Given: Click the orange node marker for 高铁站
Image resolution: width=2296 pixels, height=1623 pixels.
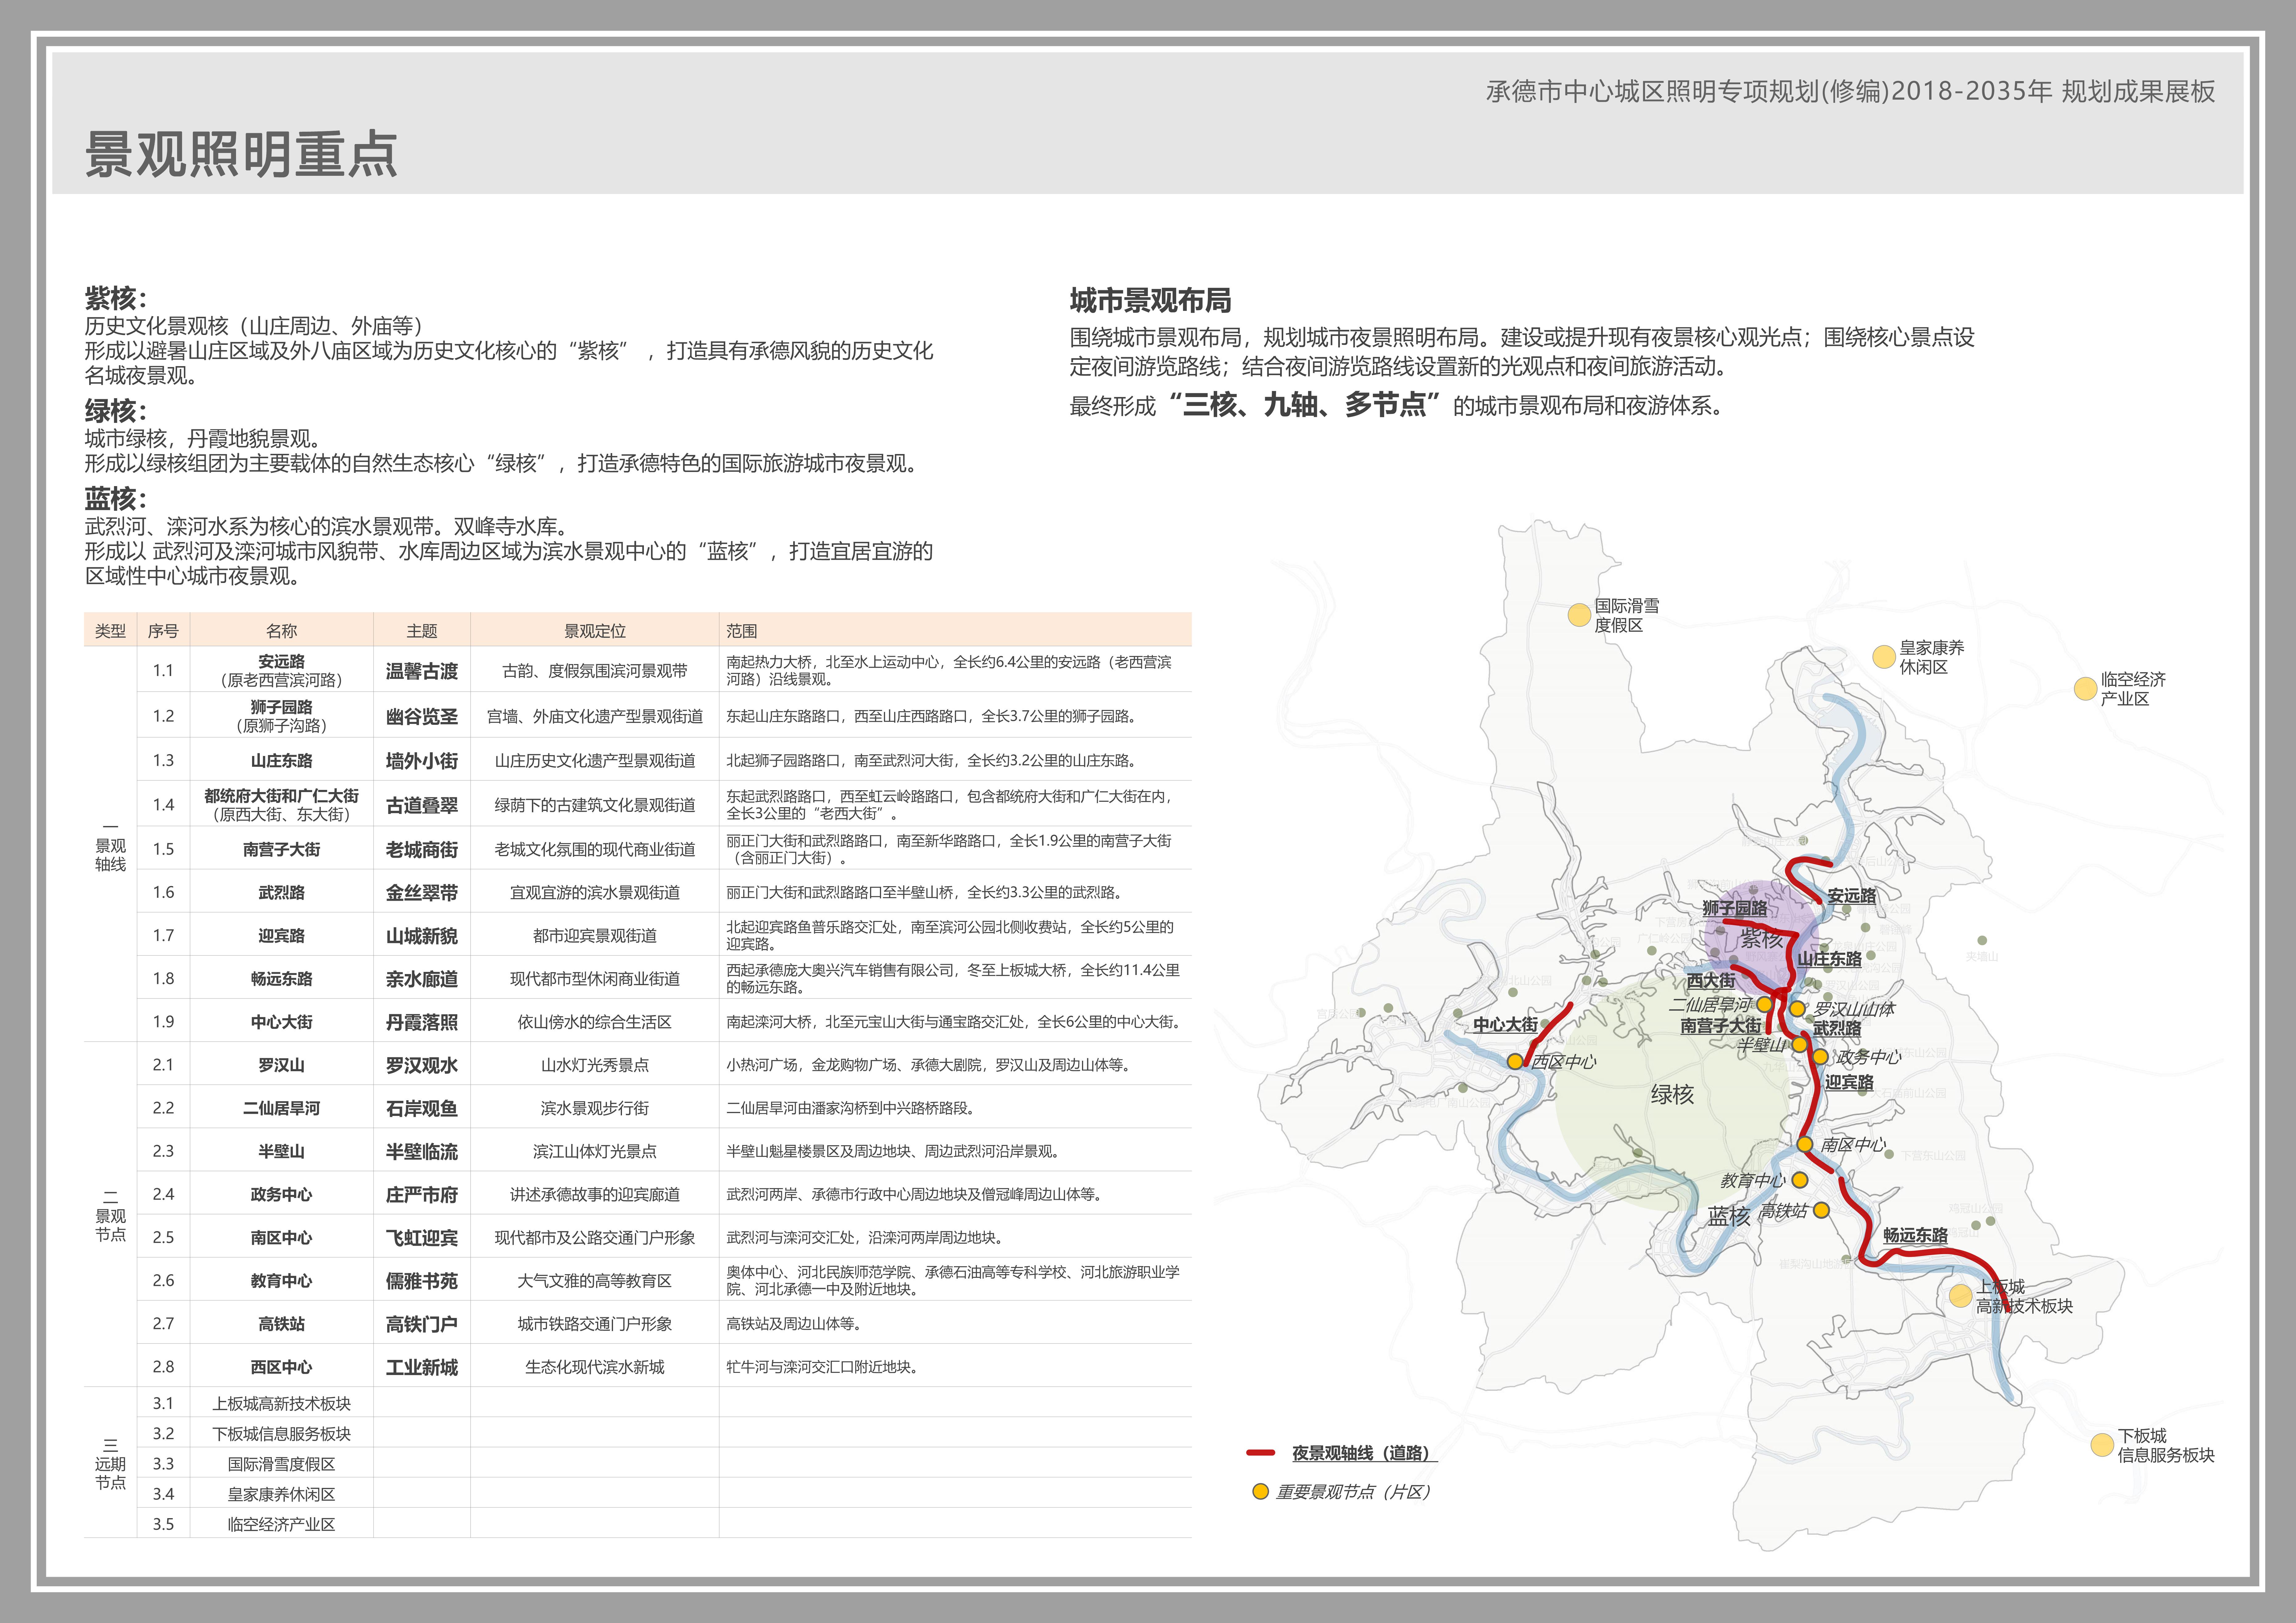Looking at the screenshot, I should (1821, 1210).
